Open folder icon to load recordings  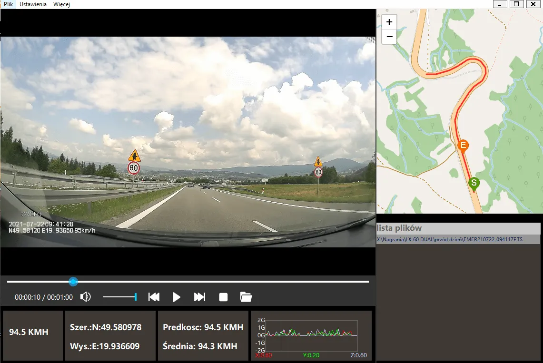pos(246,297)
